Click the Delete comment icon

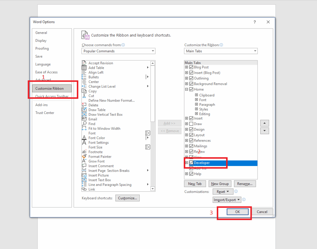click(84, 105)
